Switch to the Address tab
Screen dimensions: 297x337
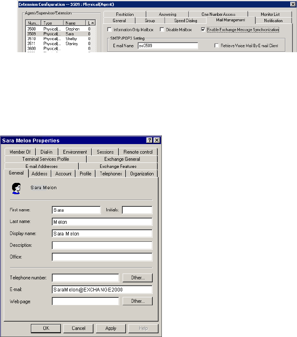(40, 174)
